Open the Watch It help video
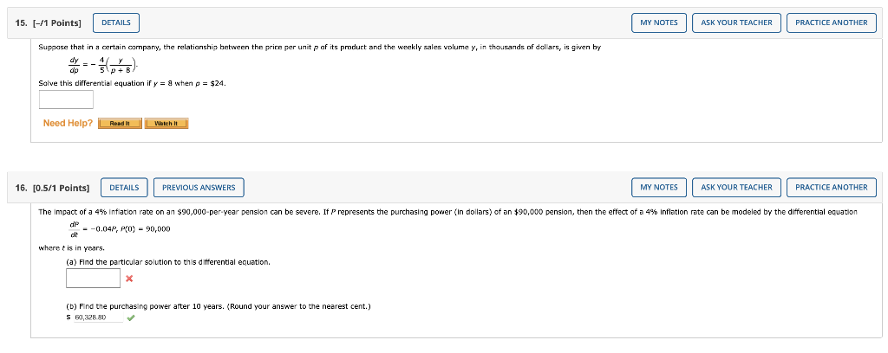Screen dimensions: 888x353 [x=166, y=123]
